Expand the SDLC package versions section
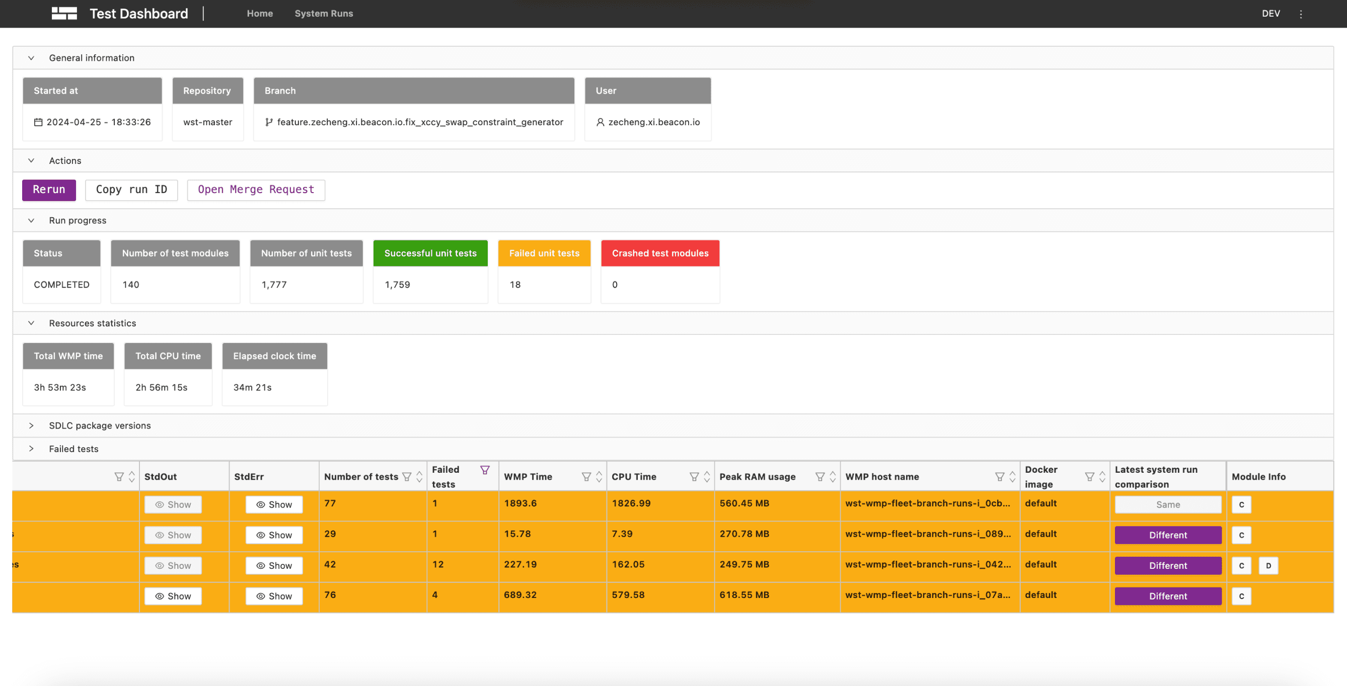Image resolution: width=1347 pixels, height=686 pixels. [x=31, y=425]
